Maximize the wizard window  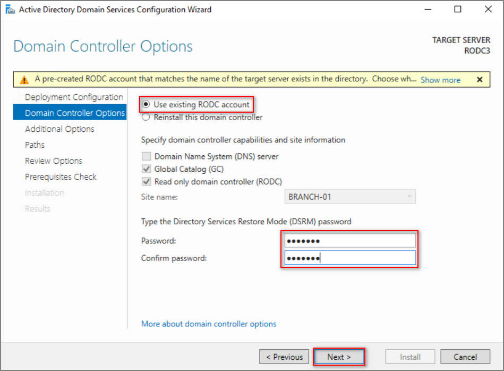(x=458, y=10)
